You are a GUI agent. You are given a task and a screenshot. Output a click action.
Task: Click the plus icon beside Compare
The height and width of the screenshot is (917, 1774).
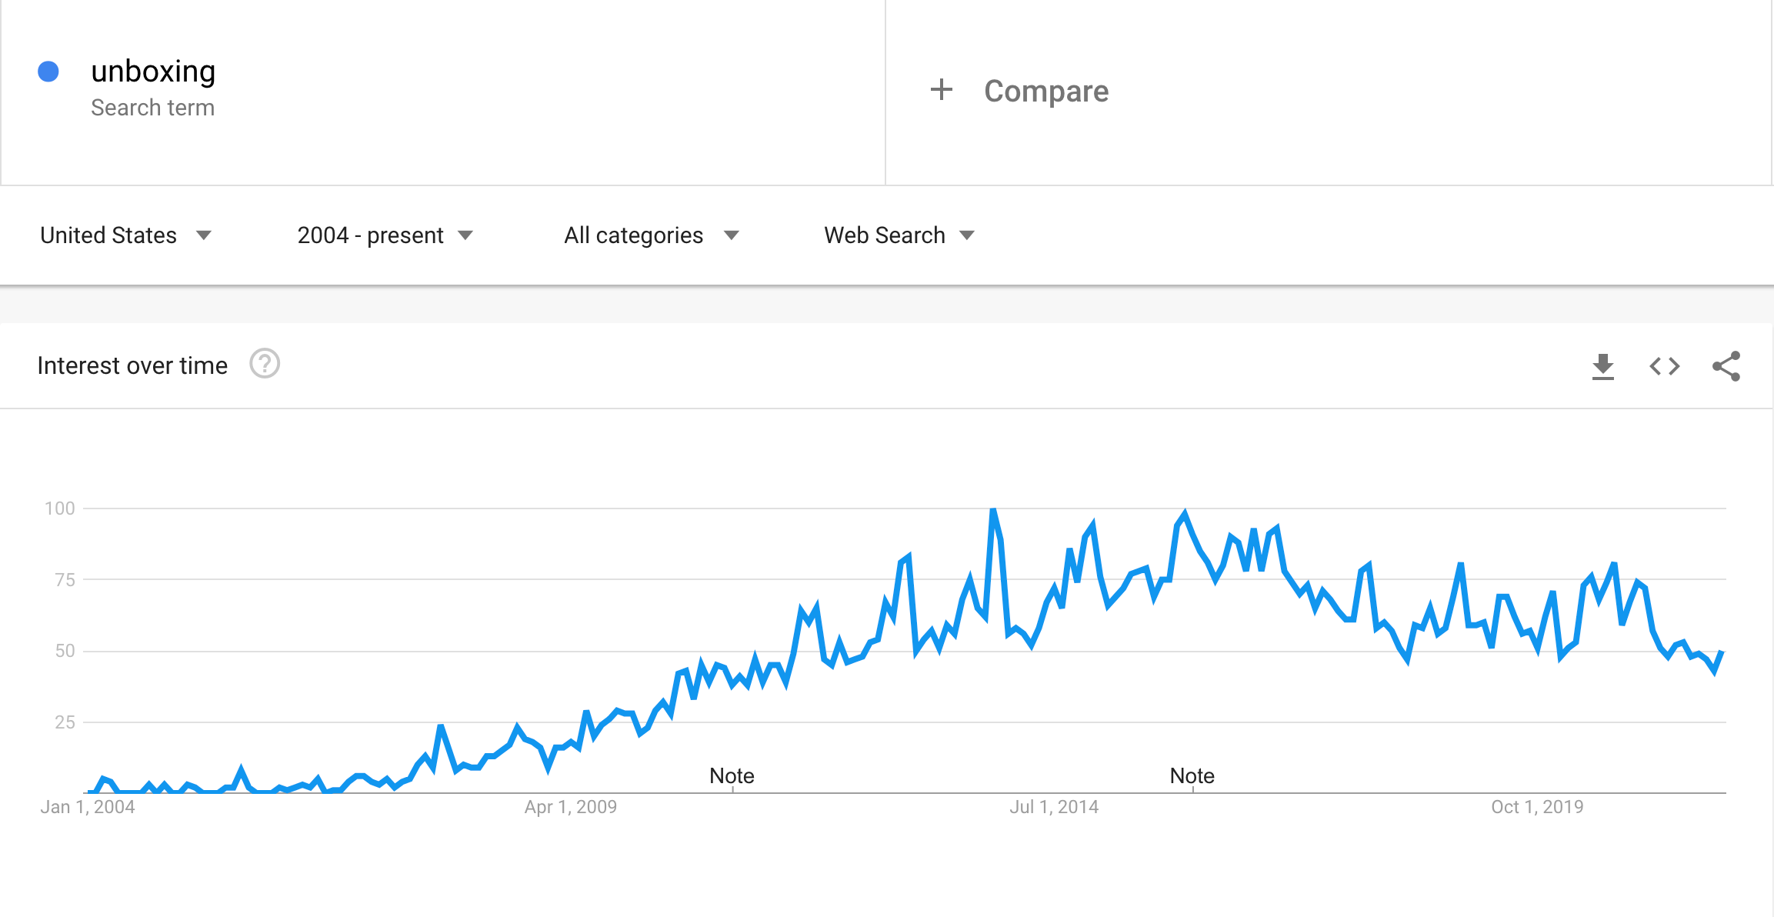[941, 90]
